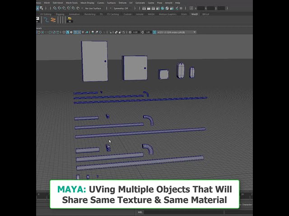The height and width of the screenshot is (216, 289).
Task: Open the Render Setup icon
Action: pyautogui.click(x=172, y=8)
